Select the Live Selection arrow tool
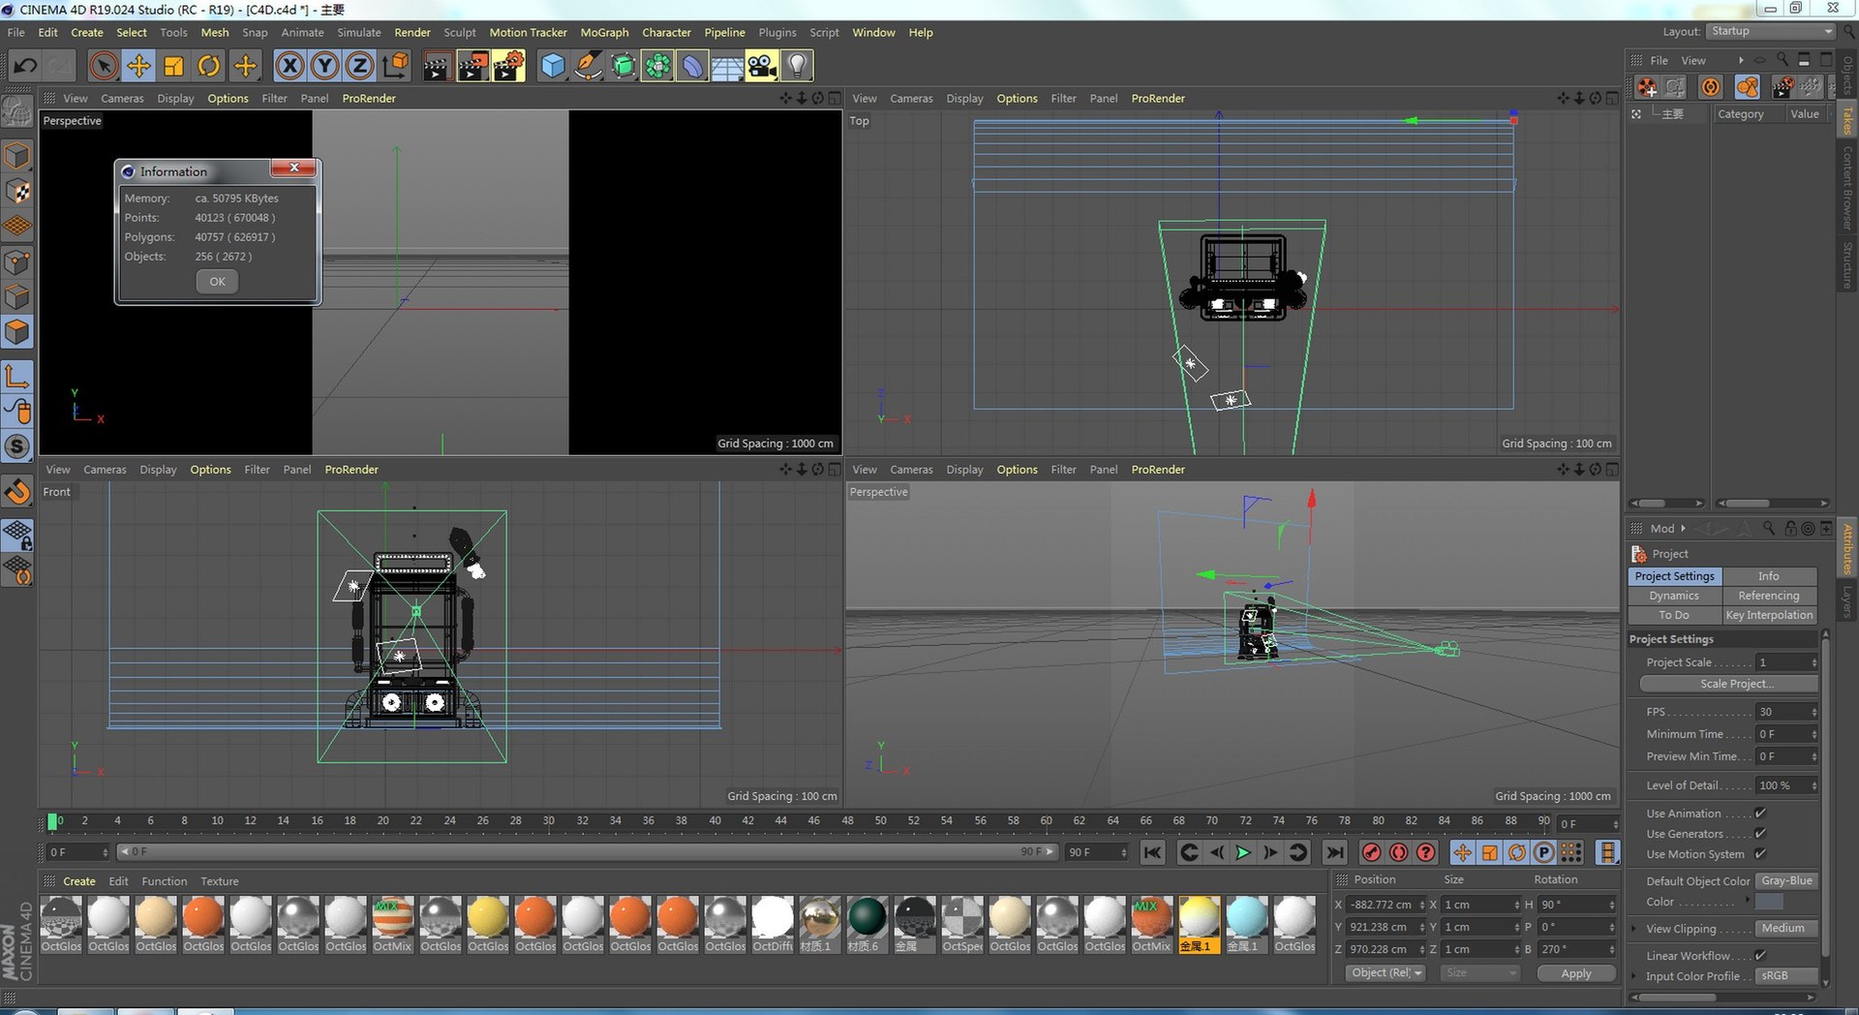The image size is (1859, 1015). tap(104, 66)
